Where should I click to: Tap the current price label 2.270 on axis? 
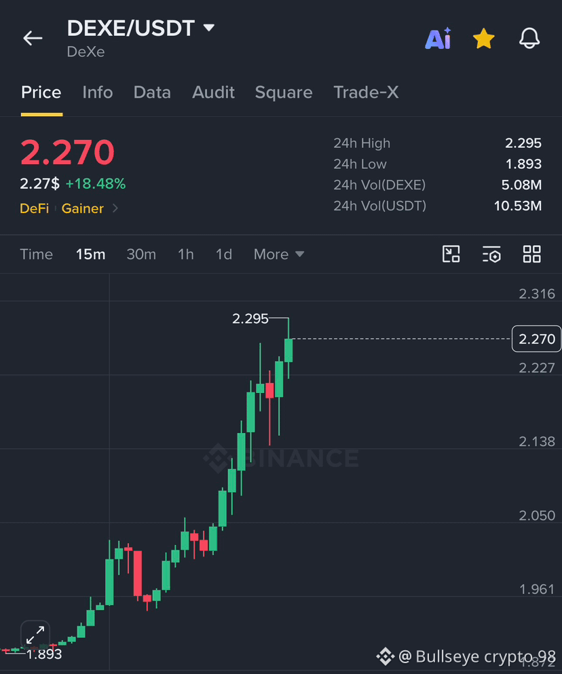pyautogui.click(x=537, y=339)
